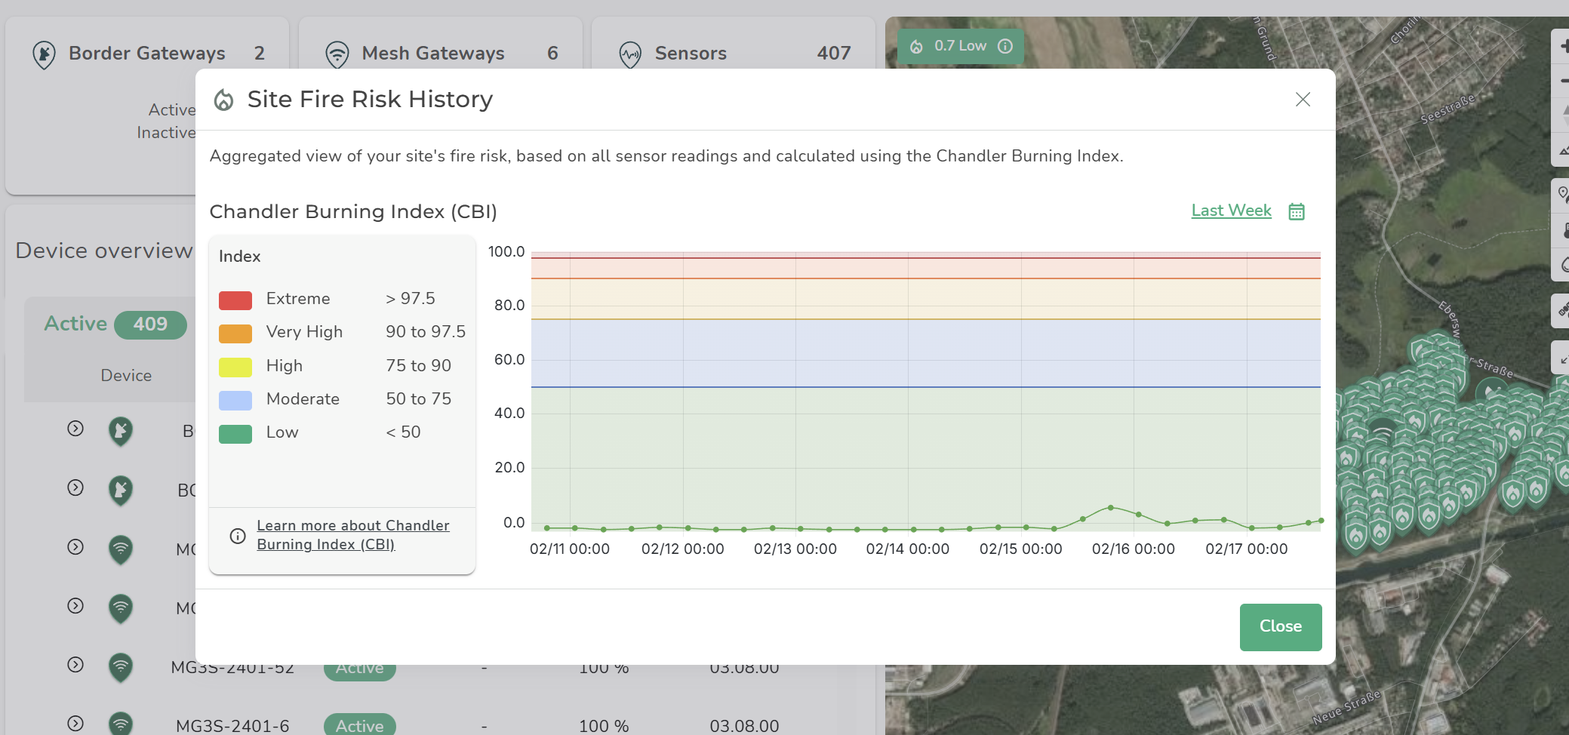Expand the first border gateway row
This screenshot has height=735, width=1569.
(x=75, y=429)
